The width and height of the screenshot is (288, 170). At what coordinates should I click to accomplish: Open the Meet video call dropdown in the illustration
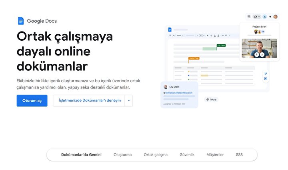(257, 17)
